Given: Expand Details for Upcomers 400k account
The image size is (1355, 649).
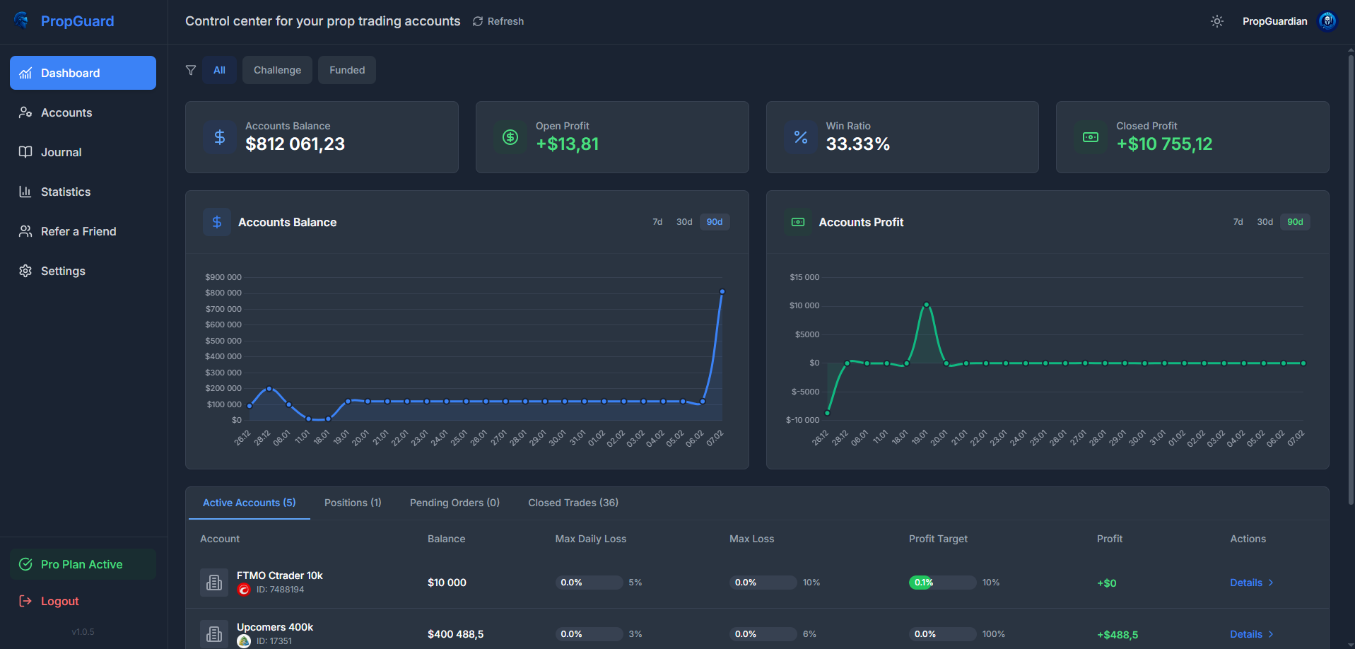Looking at the screenshot, I should (1248, 634).
